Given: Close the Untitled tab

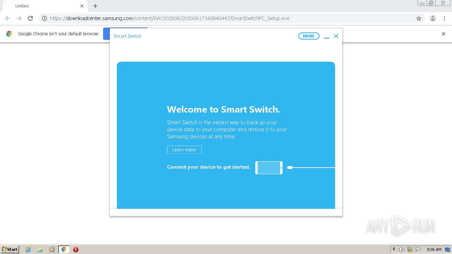Looking at the screenshot, I should pos(82,6).
